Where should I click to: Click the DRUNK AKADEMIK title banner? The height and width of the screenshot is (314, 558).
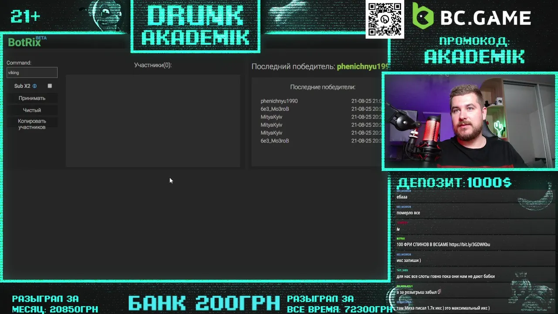coord(195,25)
